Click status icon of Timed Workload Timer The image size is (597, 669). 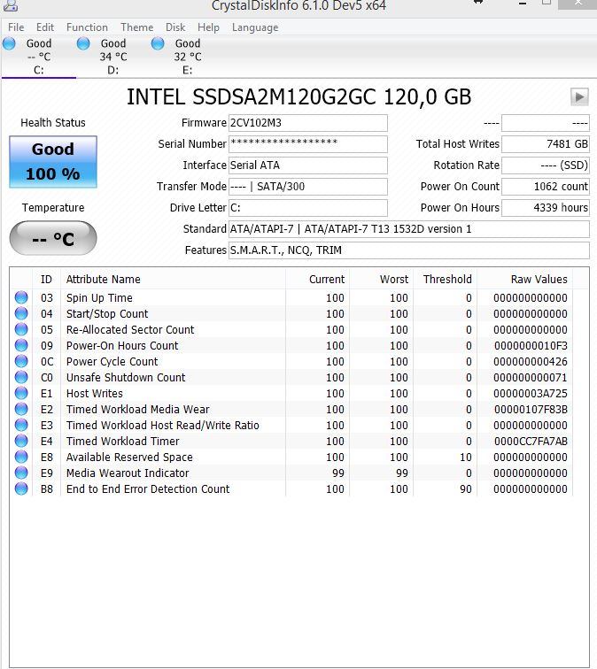[x=21, y=441]
